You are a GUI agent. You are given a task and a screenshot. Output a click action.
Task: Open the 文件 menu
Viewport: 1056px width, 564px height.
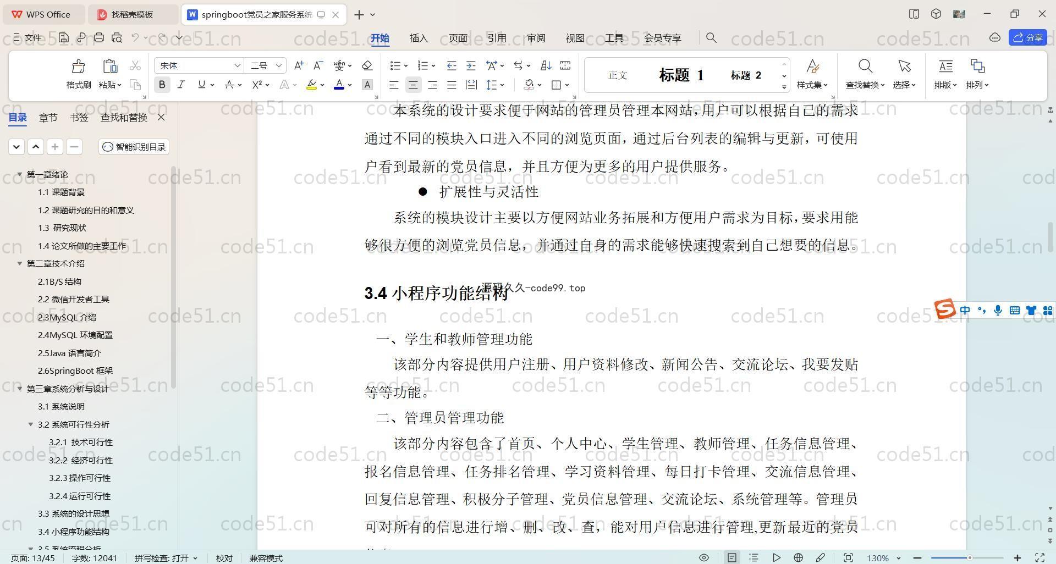click(x=28, y=37)
